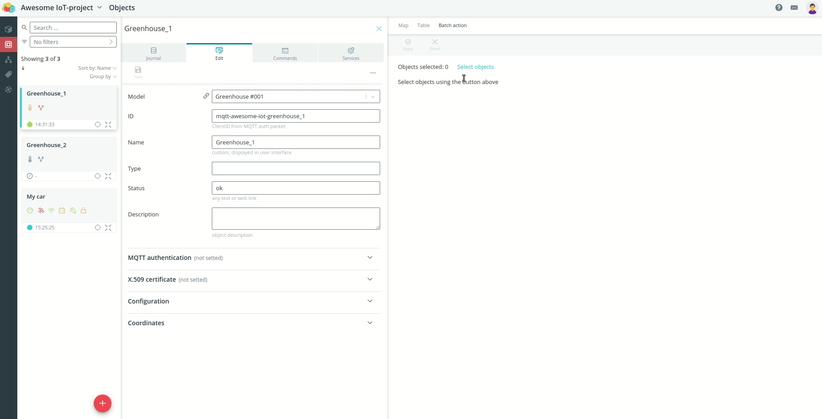Image resolution: width=822 pixels, height=419 pixels.
Task: Open the help question mark icon
Action: (x=779, y=8)
